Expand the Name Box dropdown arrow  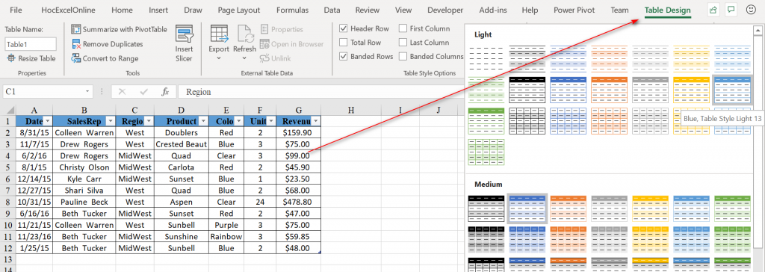[x=87, y=91]
